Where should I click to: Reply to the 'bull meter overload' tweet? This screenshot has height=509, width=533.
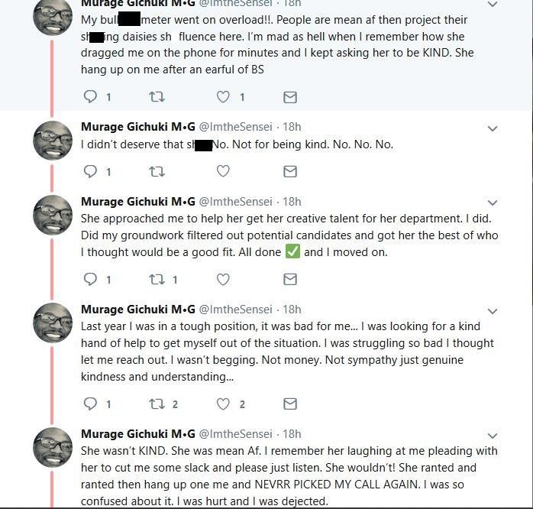click(90, 97)
